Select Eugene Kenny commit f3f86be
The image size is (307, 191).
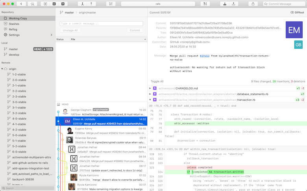[102, 131]
